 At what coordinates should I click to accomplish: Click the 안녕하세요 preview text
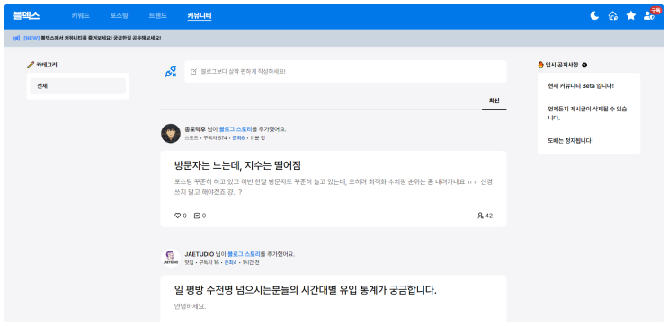190,306
